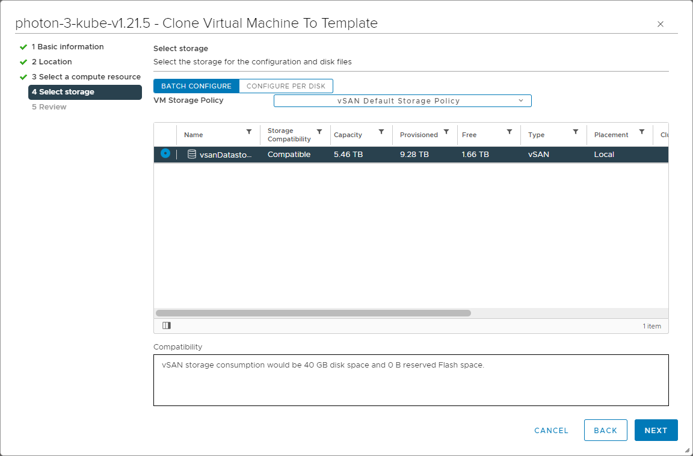Click the '9.28 TB' provisioned cell

click(414, 154)
